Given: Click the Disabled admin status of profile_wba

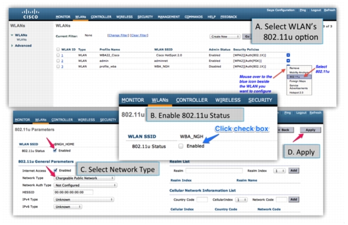Looking at the screenshot, I should (x=215, y=67).
